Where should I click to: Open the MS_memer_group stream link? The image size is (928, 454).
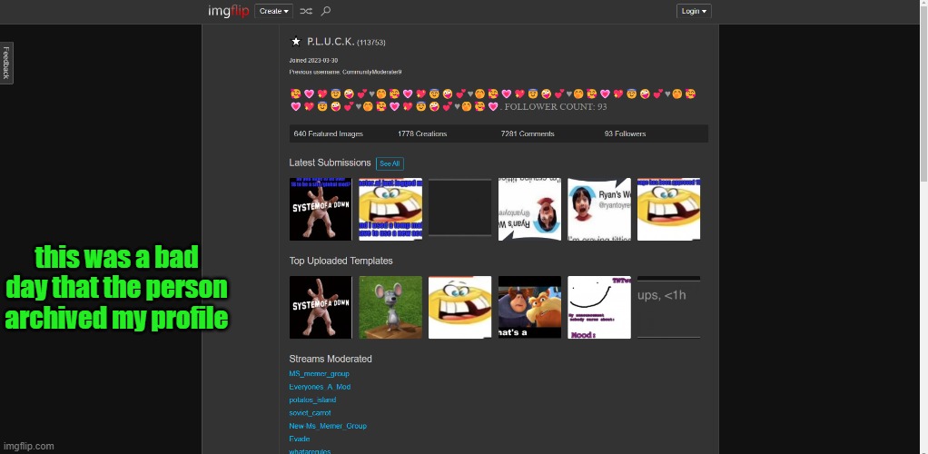pyautogui.click(x=319, y=374)
